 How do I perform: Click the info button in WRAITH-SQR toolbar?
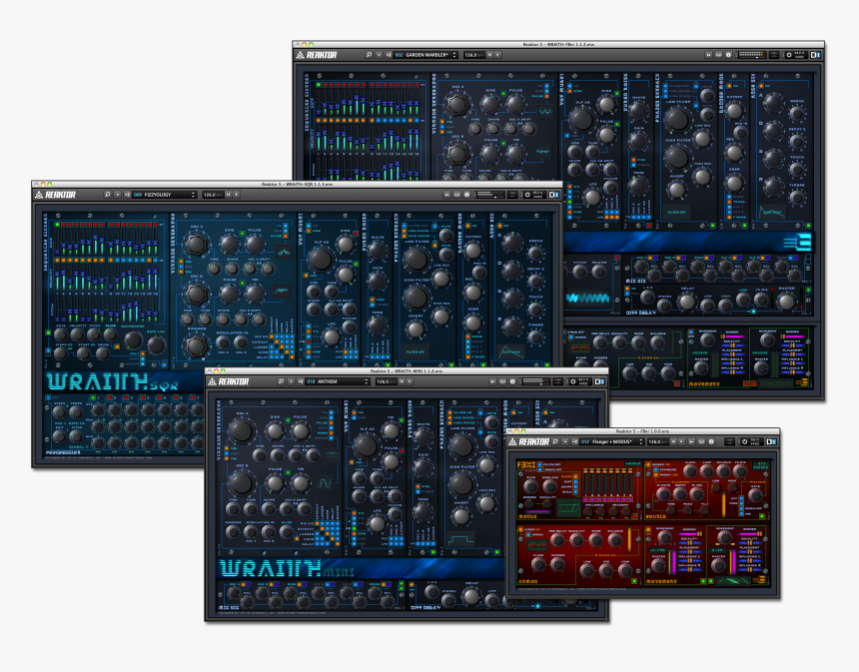tap(466, 195)
